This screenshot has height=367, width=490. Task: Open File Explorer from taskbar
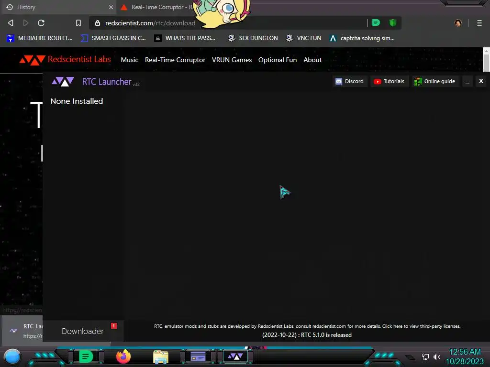pos(161,356)
